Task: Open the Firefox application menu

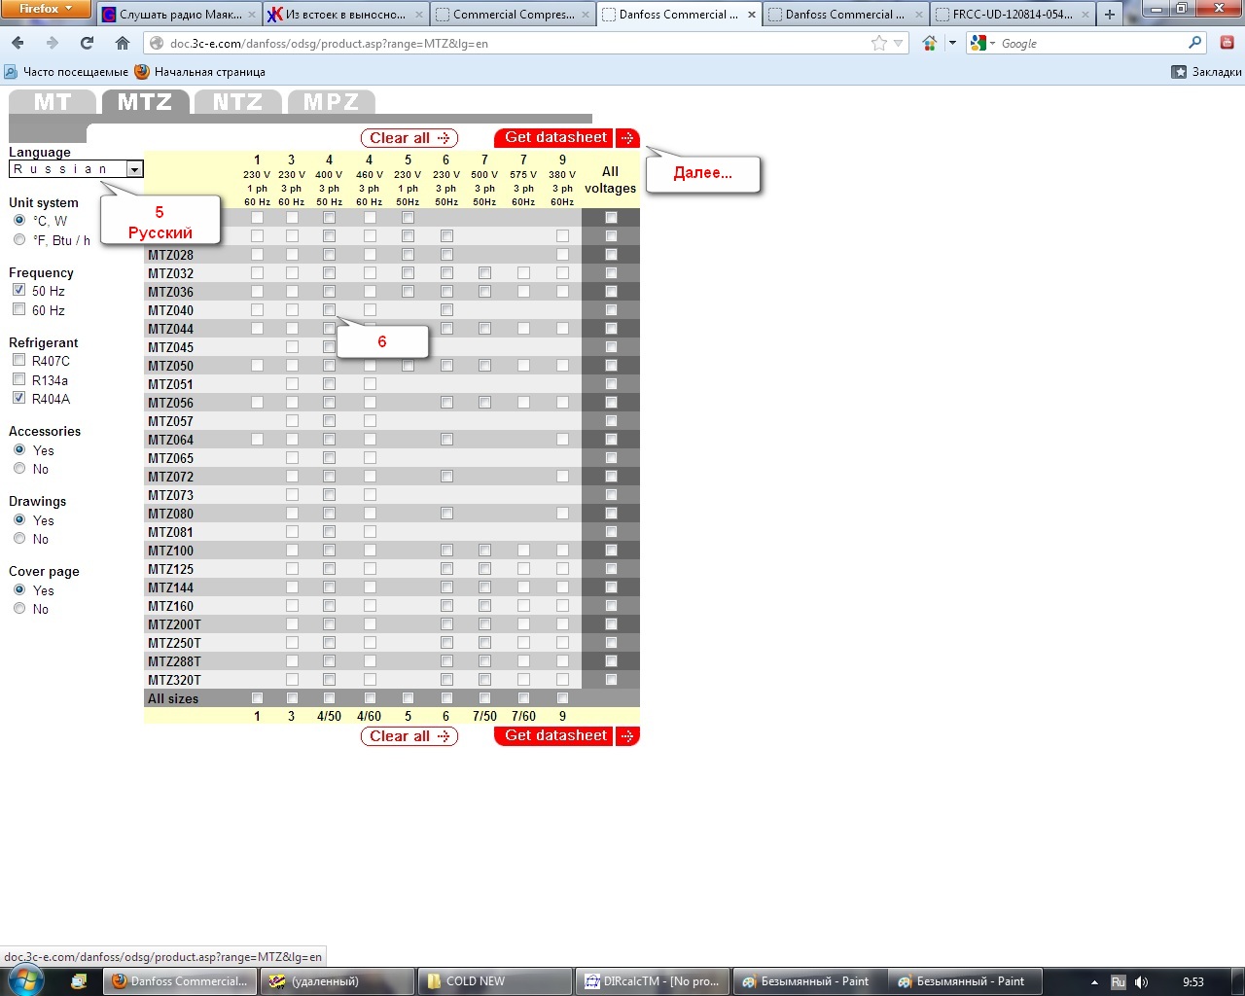Action: (45, 9)
